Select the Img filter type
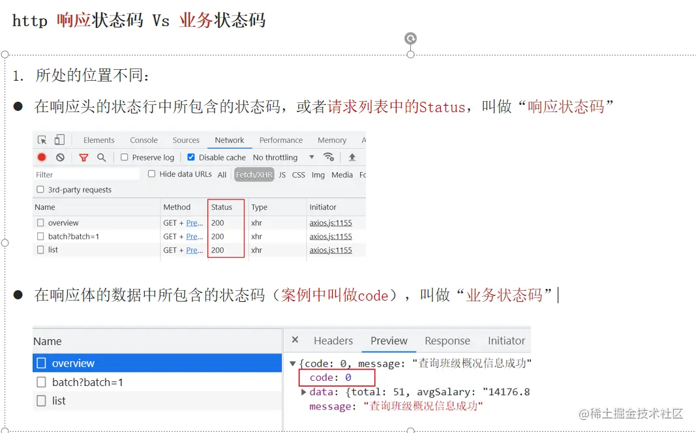The height and width of the screenshot is (433, 696). [x=318, y=175]
